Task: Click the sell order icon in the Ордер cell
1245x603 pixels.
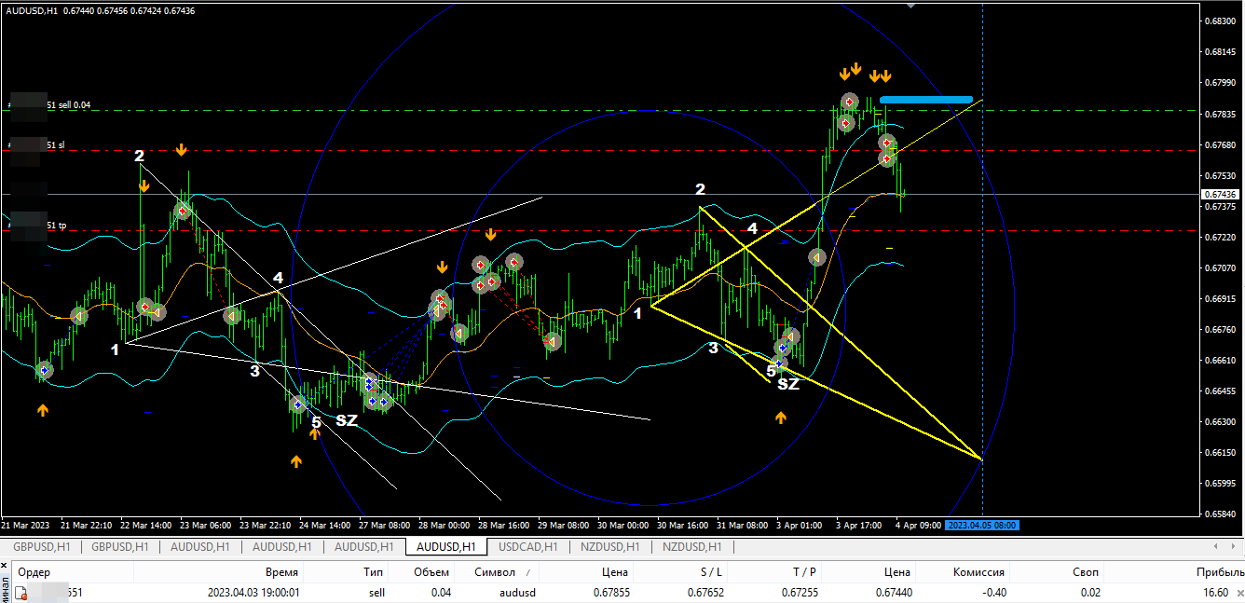Action: click(x=21, y=593)
